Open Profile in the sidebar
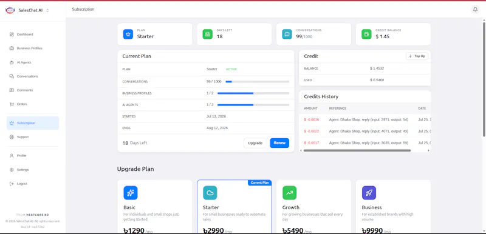 (x=33, y=155)
